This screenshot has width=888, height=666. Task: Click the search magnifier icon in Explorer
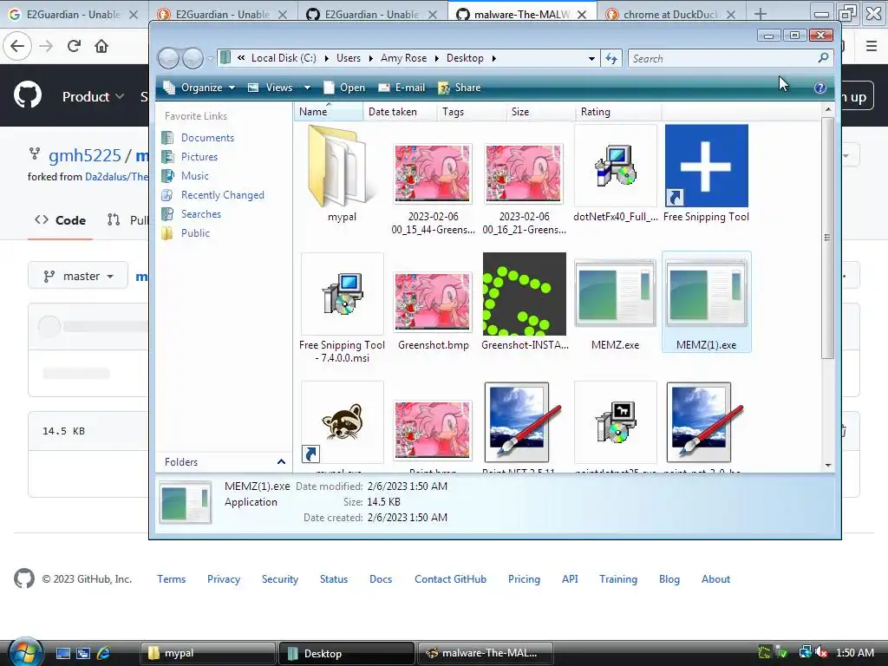[824, 58]
